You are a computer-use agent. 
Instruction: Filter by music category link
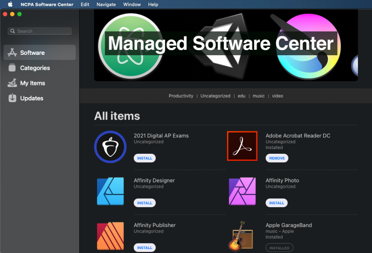[x=259, y=96]
